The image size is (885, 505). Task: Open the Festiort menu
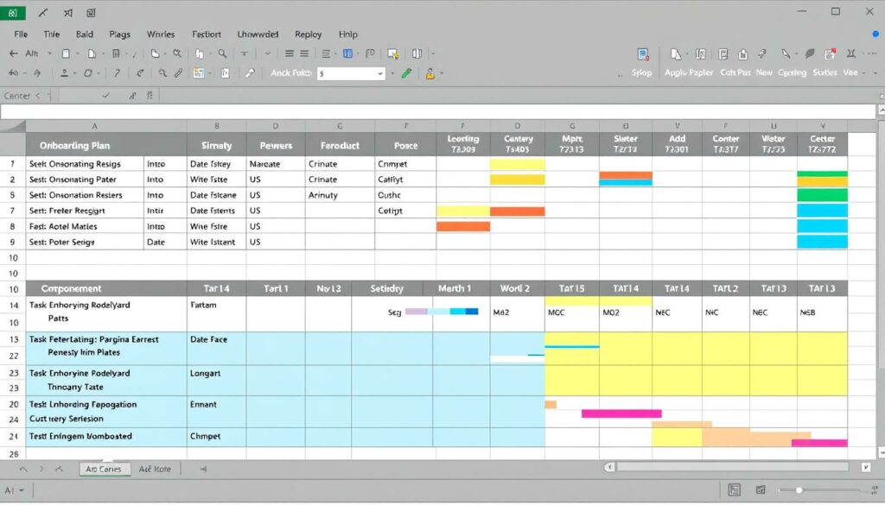207,35
